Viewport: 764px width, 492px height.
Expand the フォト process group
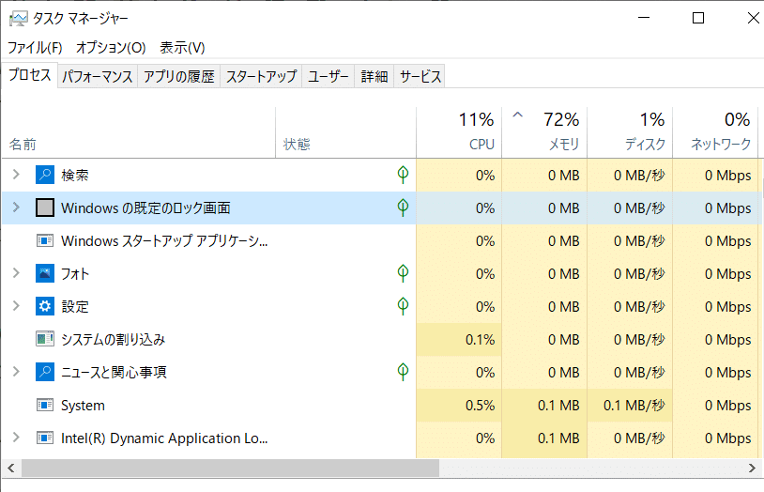pyautogui.click(x=16, y=272)
